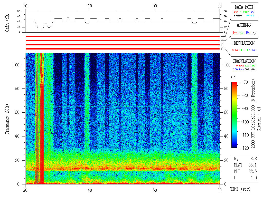
Task: Select the green 4-bit resolution label
Action: 244,50
